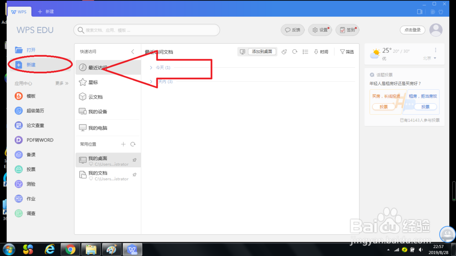Screen dimensions: 456x256
Task: Select 星标 starred documents
Action: [x=108, y=82]
